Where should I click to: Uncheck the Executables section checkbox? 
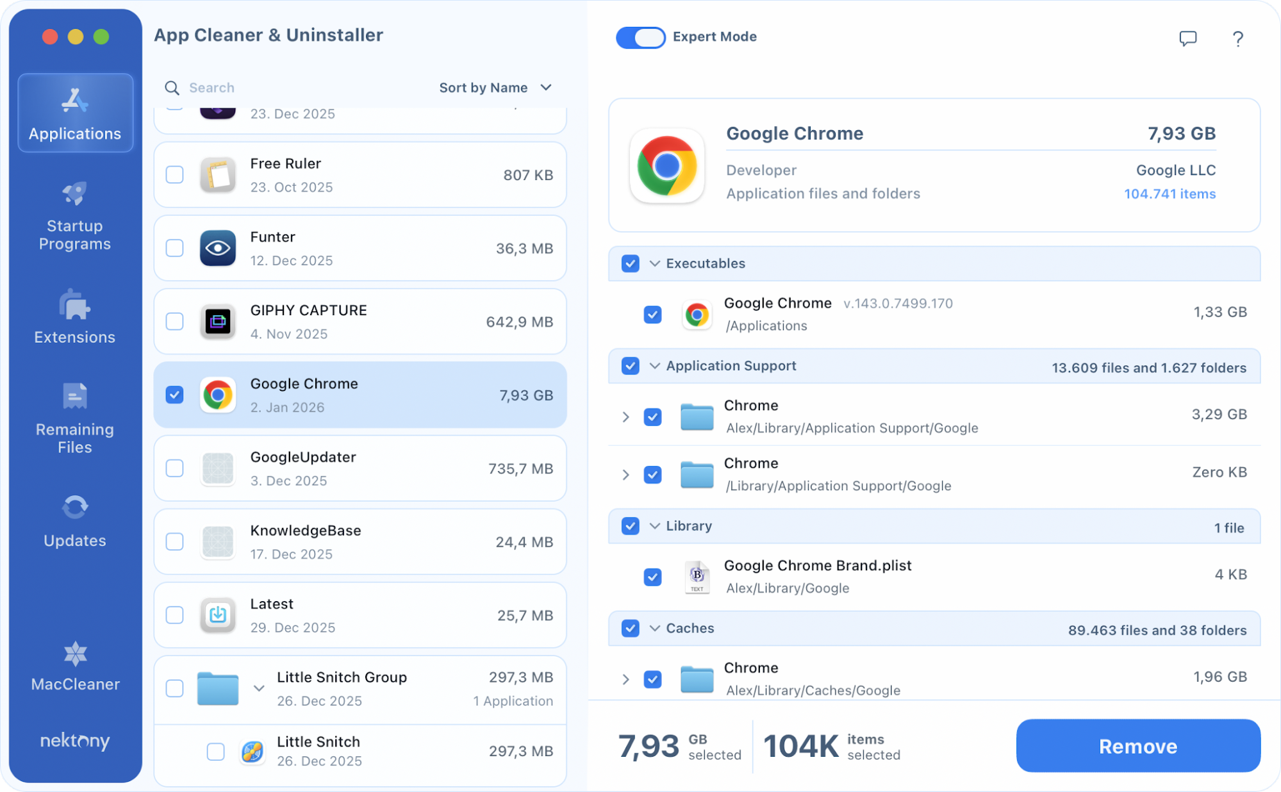[x=630, y=263]
